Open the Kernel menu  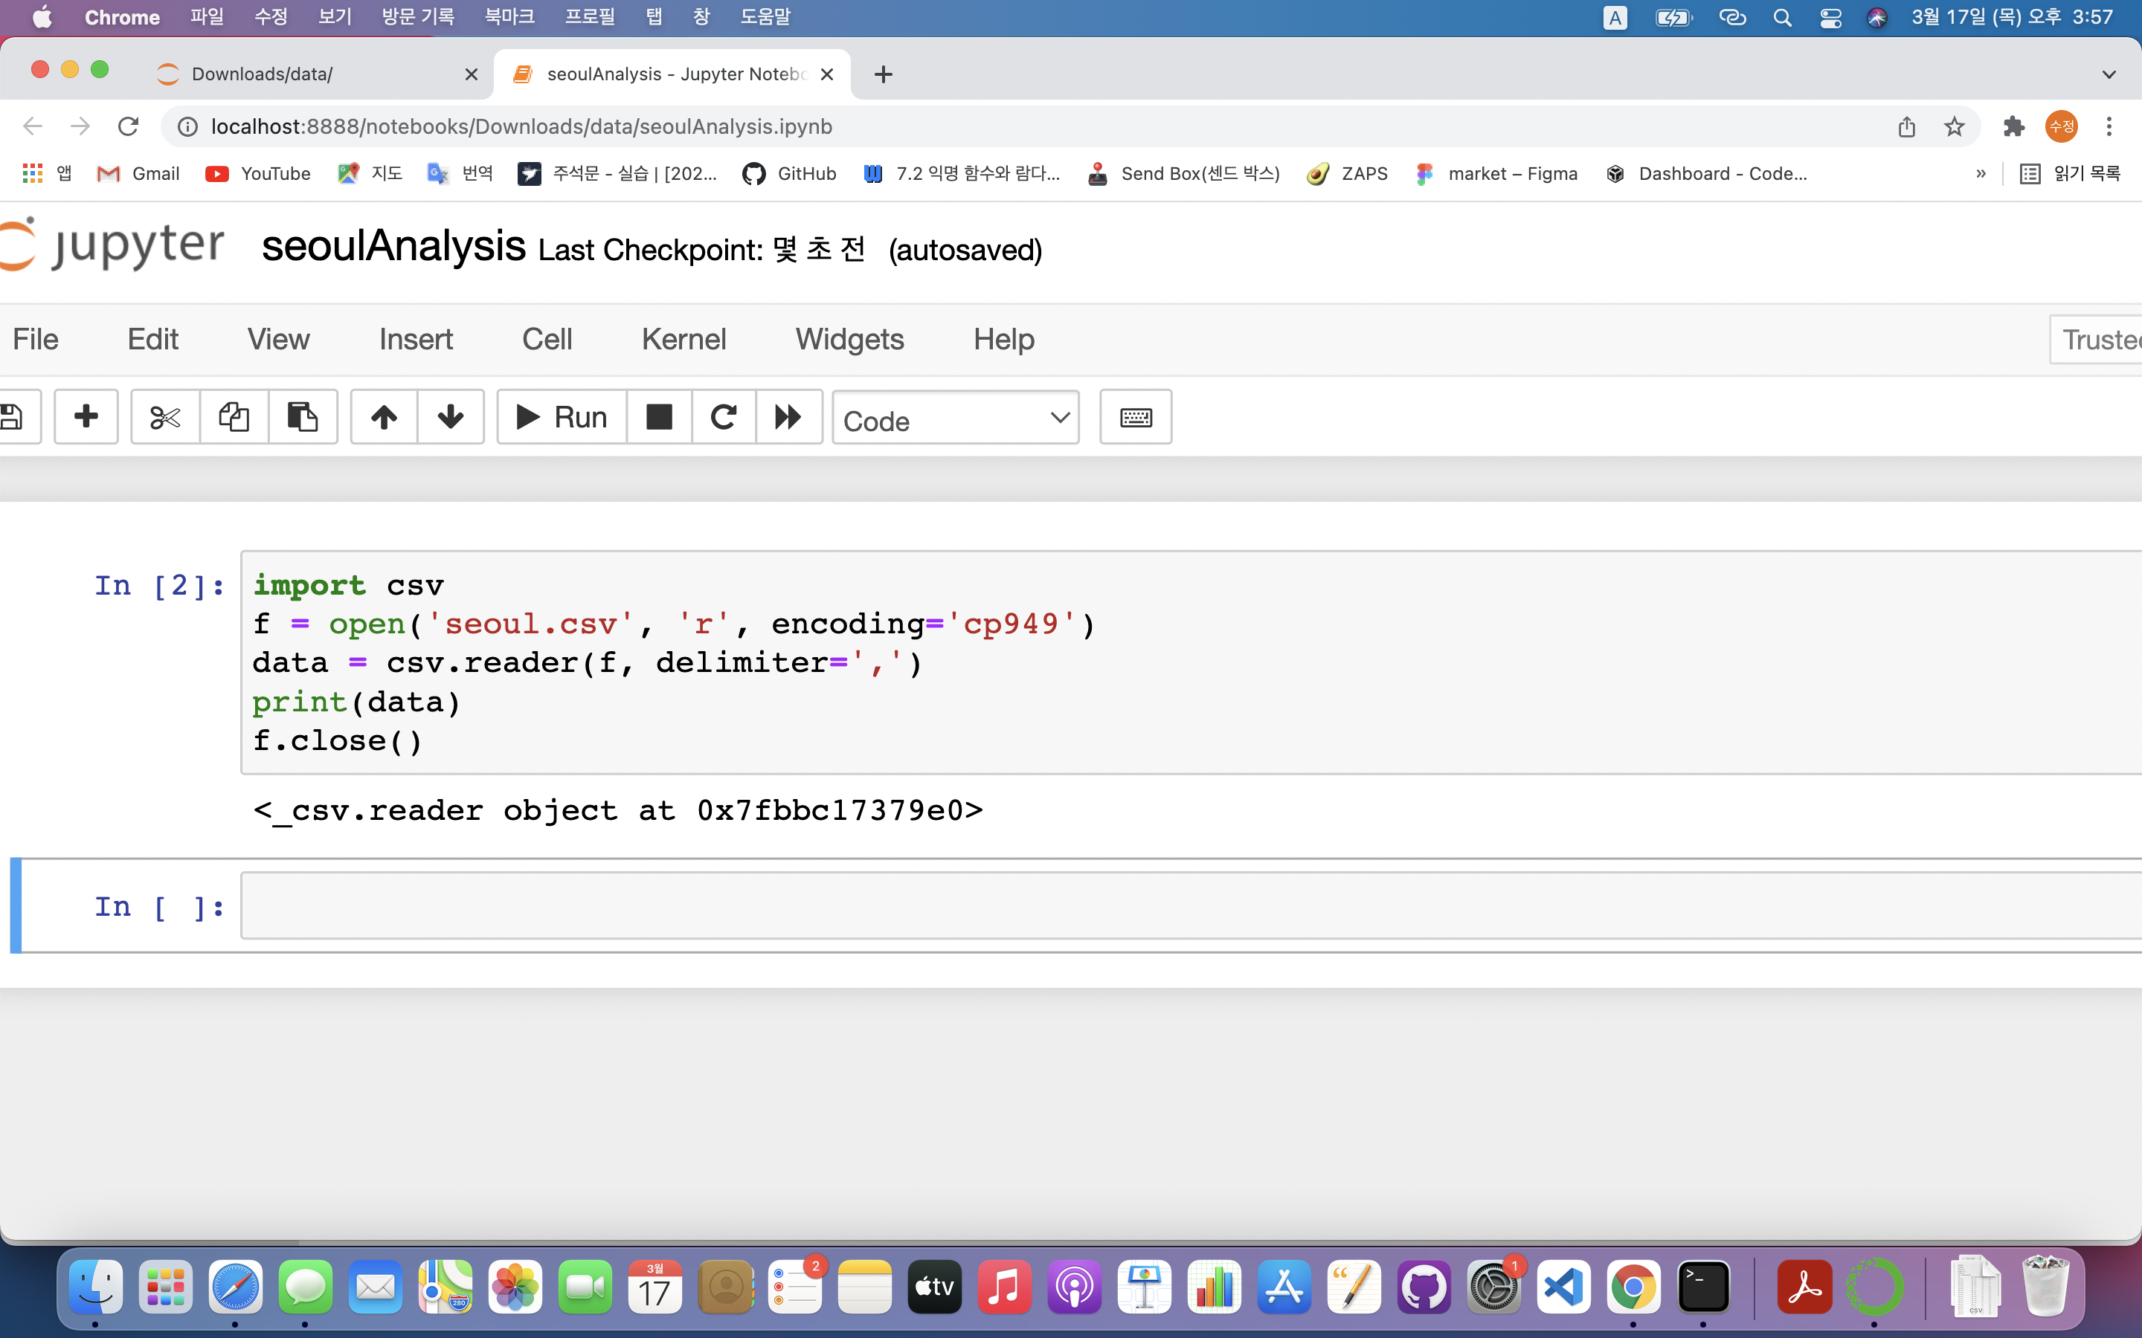(x=684, y=339)
